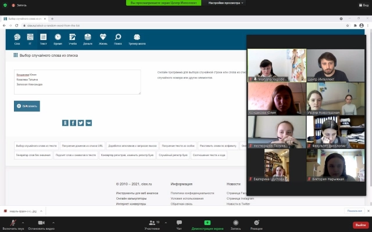372x232 pixels.
Task: Open the browser profile avatar icon
Action: click(362, 26)
